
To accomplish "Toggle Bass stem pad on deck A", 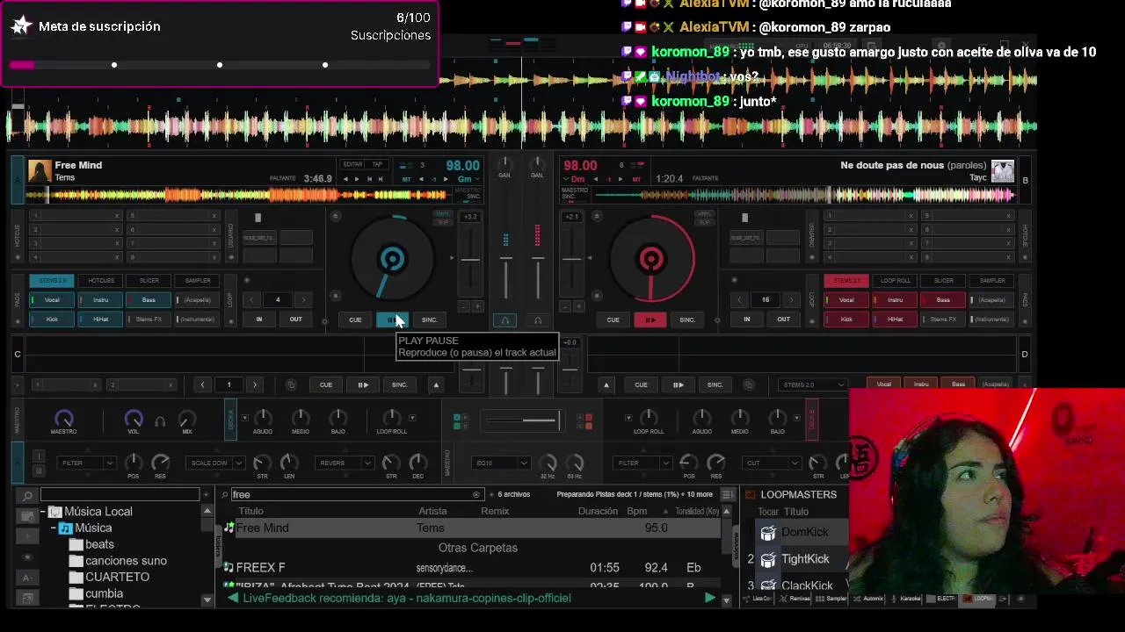I will click(149, 300).
